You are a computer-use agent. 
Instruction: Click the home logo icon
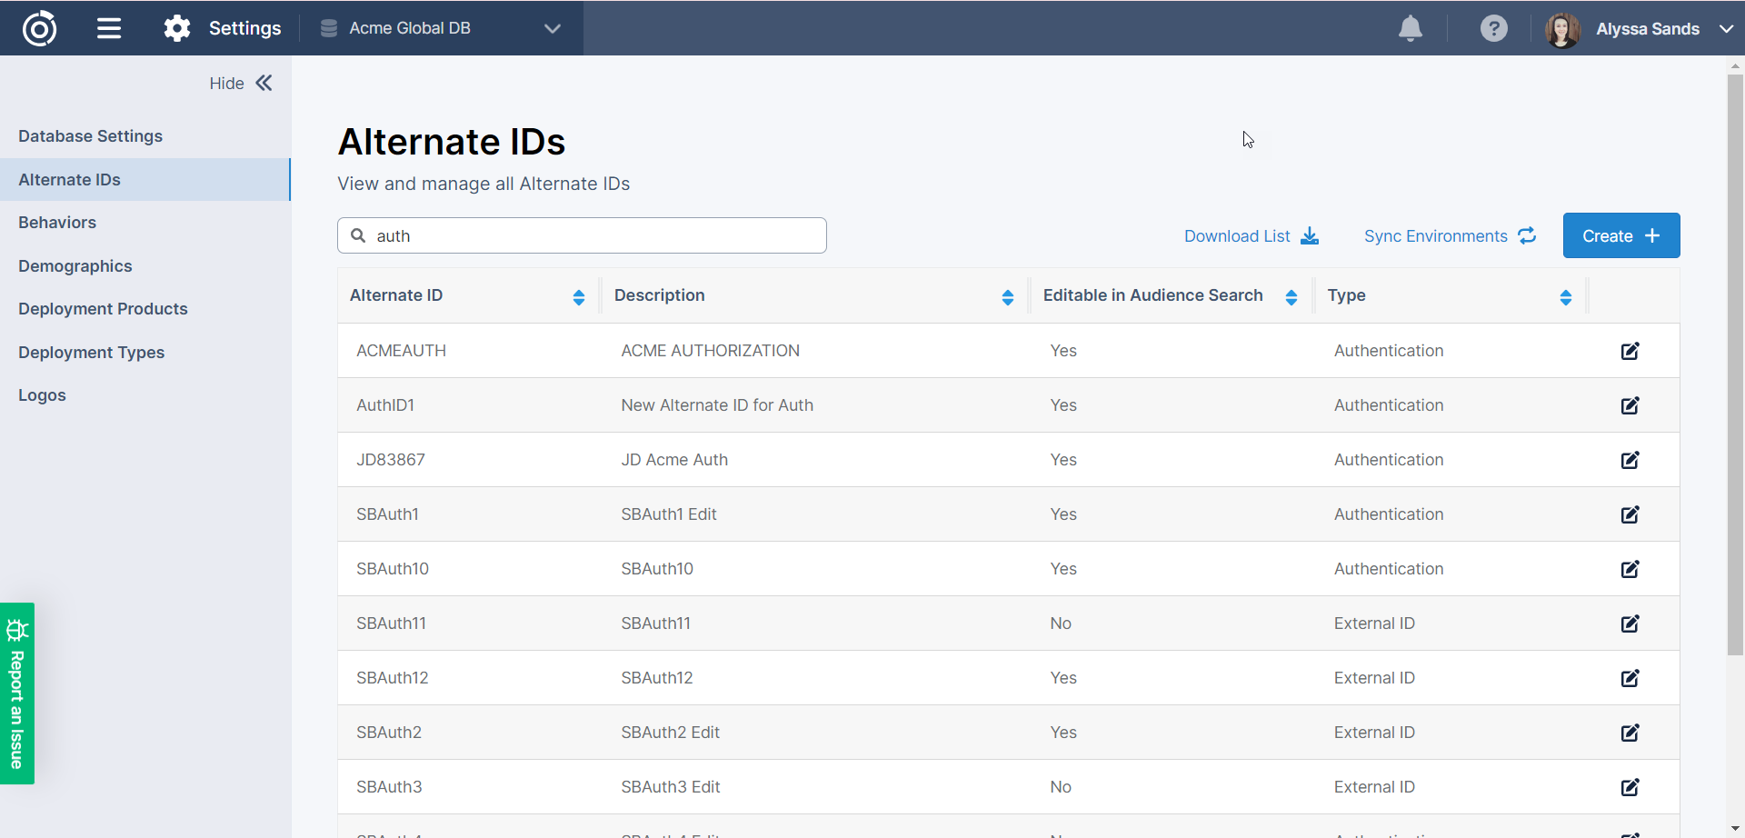point(39,28)
